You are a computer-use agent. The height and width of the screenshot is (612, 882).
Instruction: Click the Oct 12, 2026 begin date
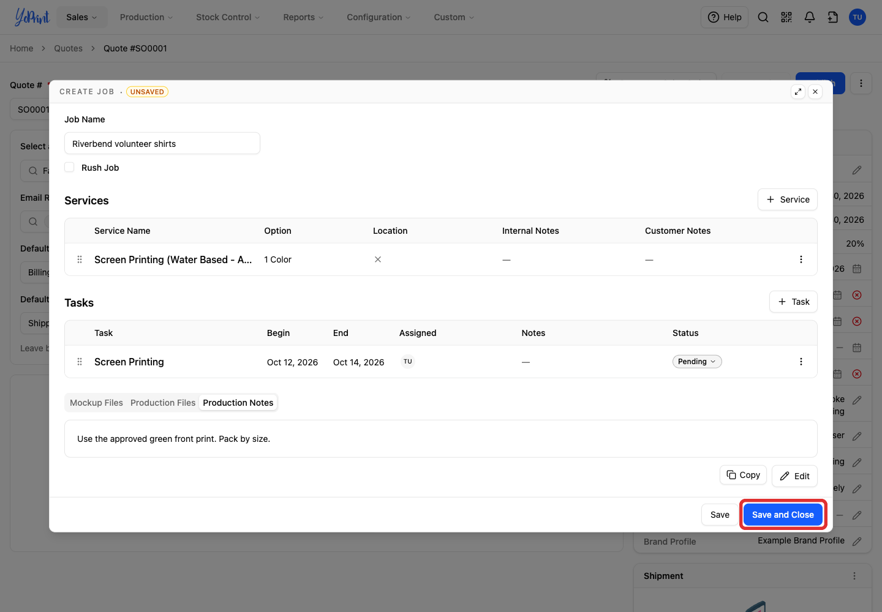(x=292, y=362)
